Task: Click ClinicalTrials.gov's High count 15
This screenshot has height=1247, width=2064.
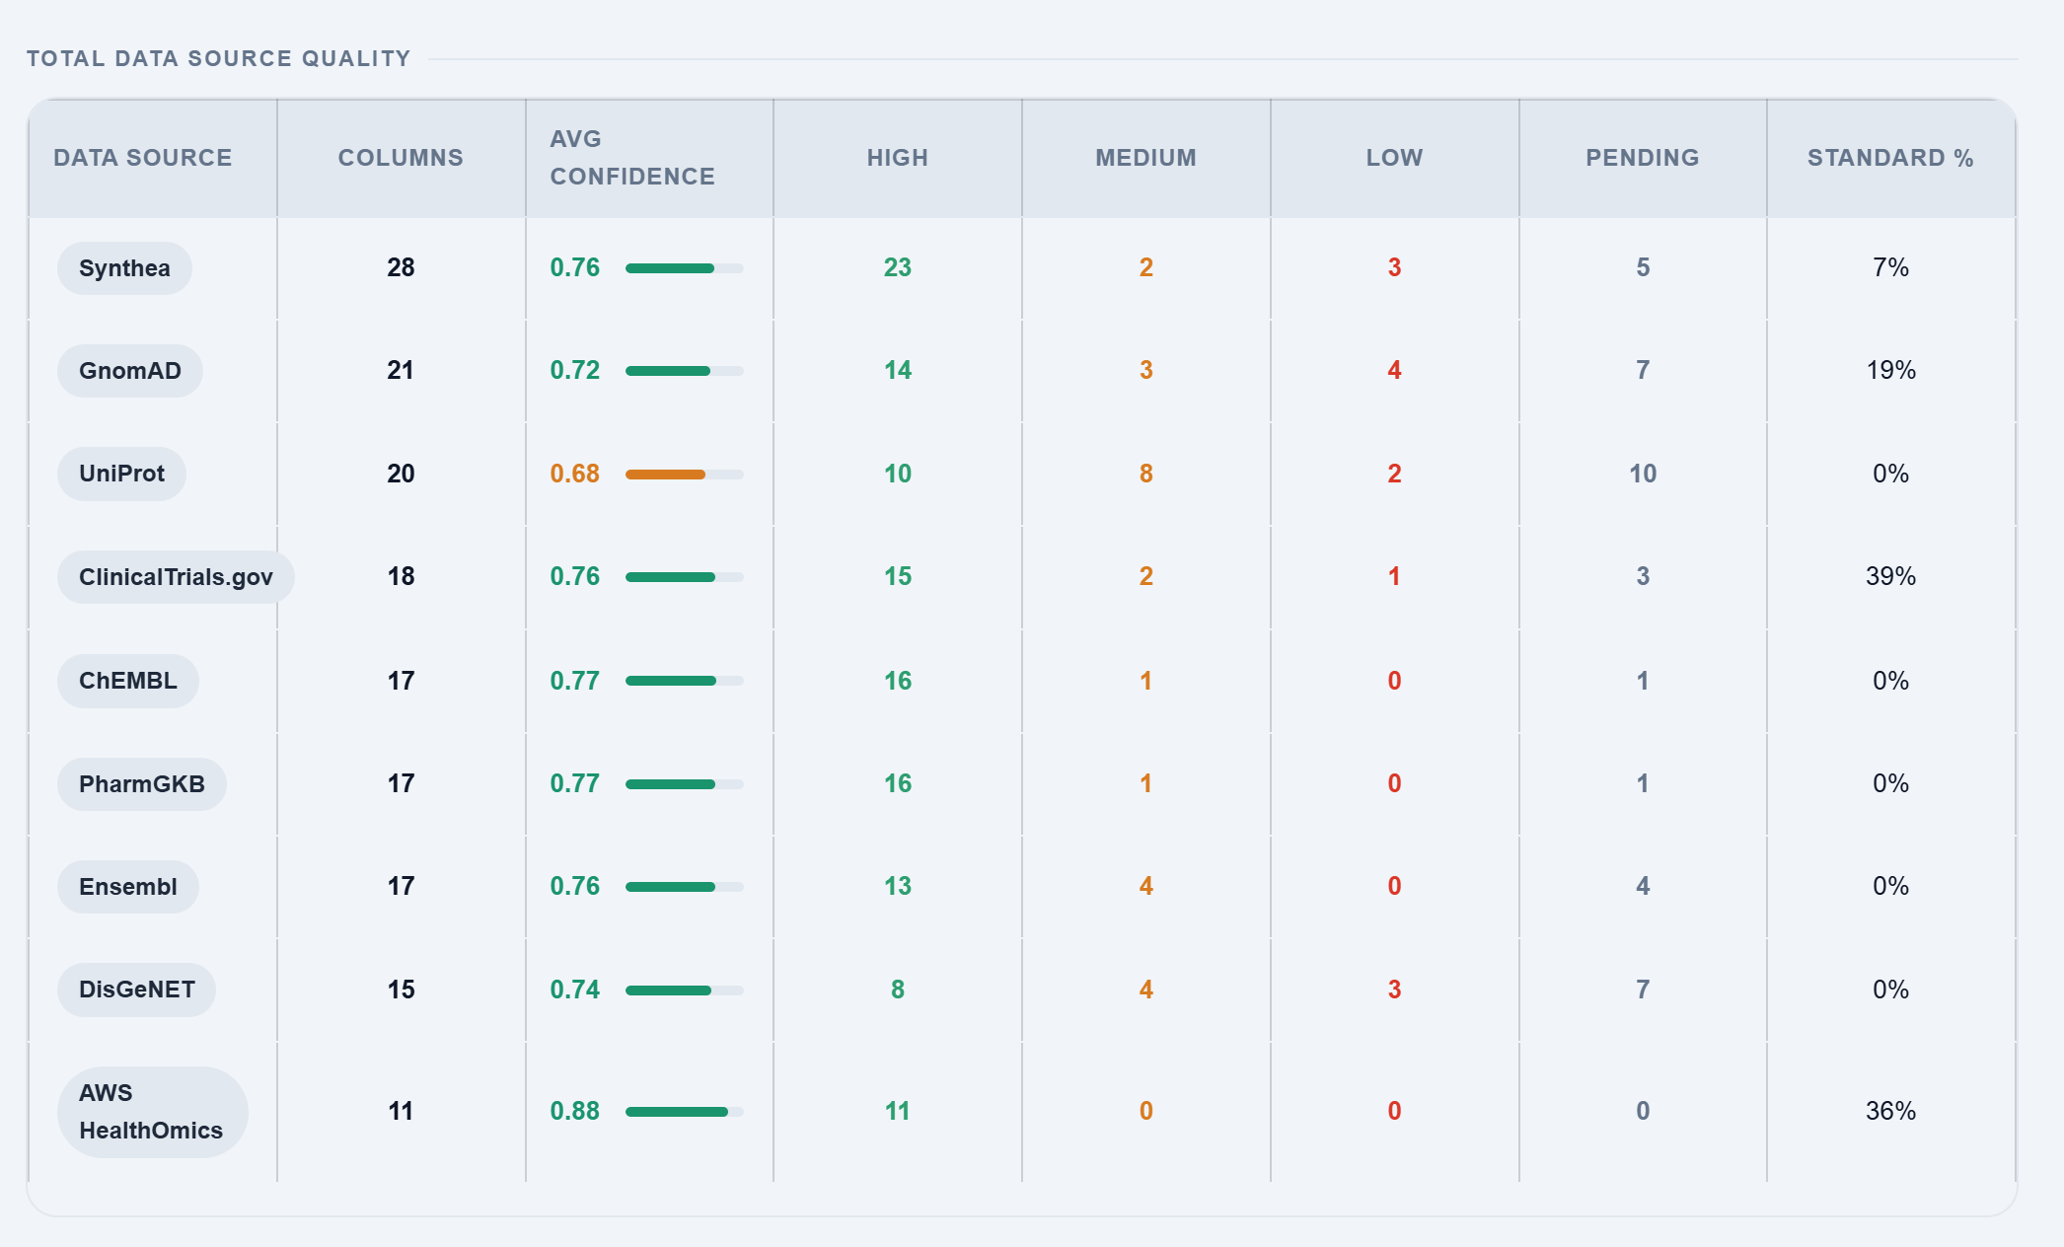Action: (898, 576)
